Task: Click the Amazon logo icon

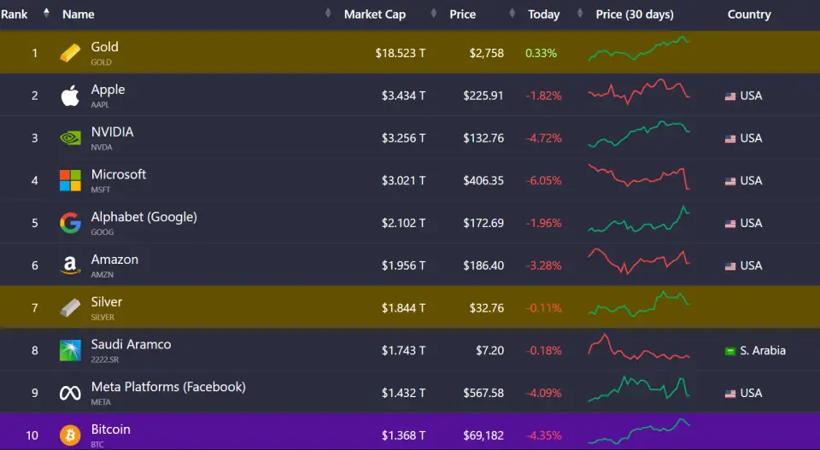Action: (70, 266)
